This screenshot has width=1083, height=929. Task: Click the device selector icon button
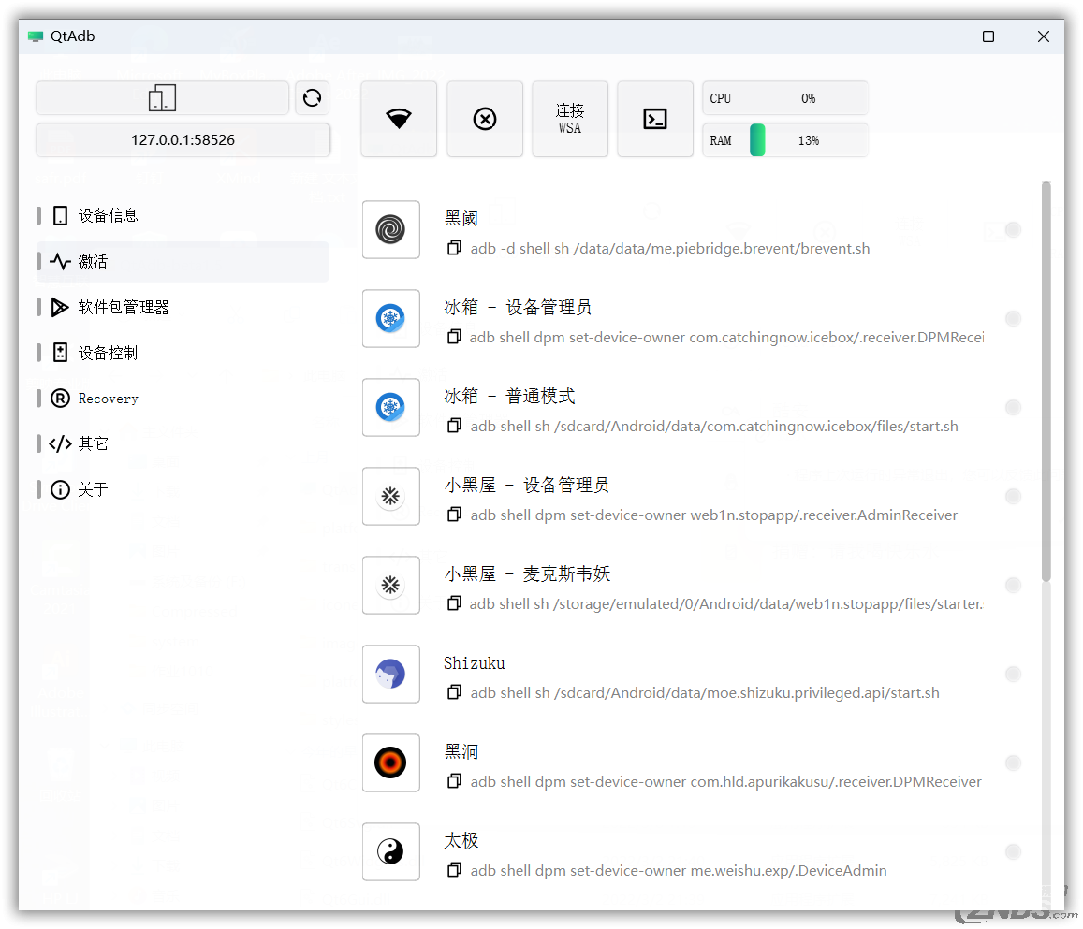(162, 98)
